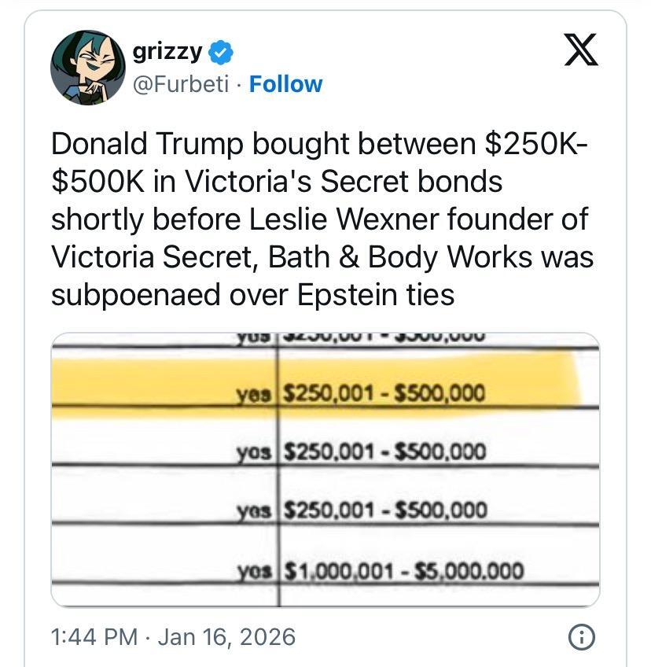Open the info icon beside the timestamp

(582, 636)
